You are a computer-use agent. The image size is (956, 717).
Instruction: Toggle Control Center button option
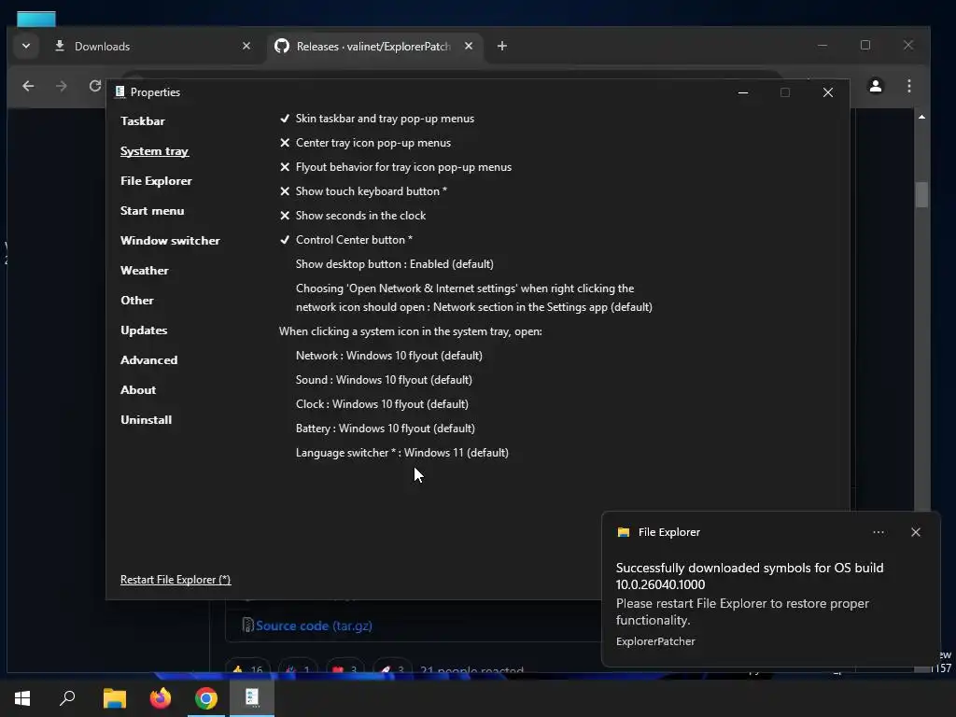(x=345, y=240)
